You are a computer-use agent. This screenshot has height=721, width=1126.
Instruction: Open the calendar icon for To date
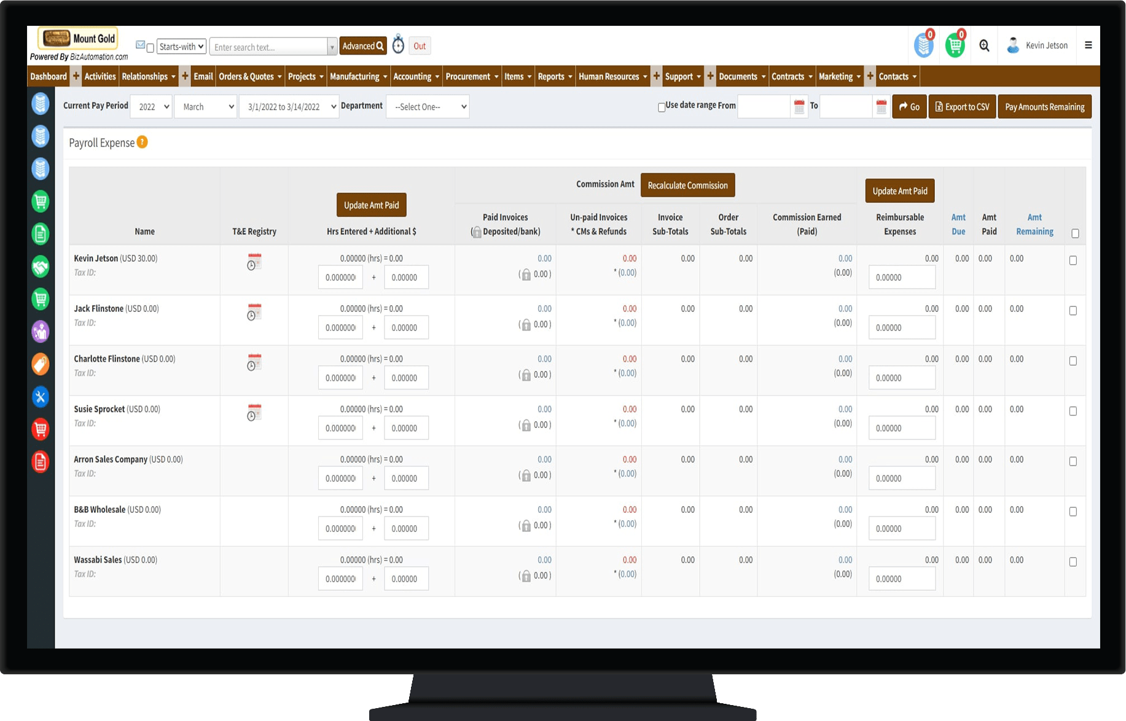(x=882, y=107)
